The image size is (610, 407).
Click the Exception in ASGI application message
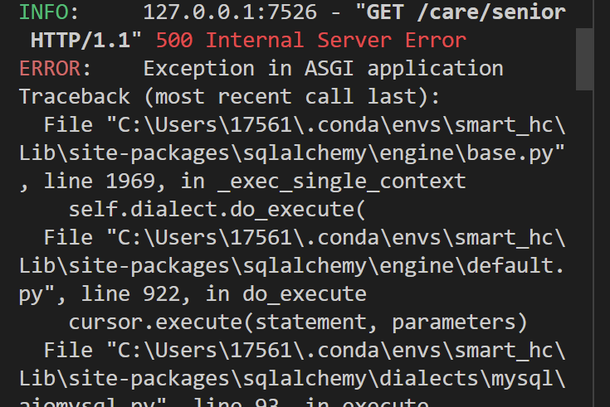(324, 69)
